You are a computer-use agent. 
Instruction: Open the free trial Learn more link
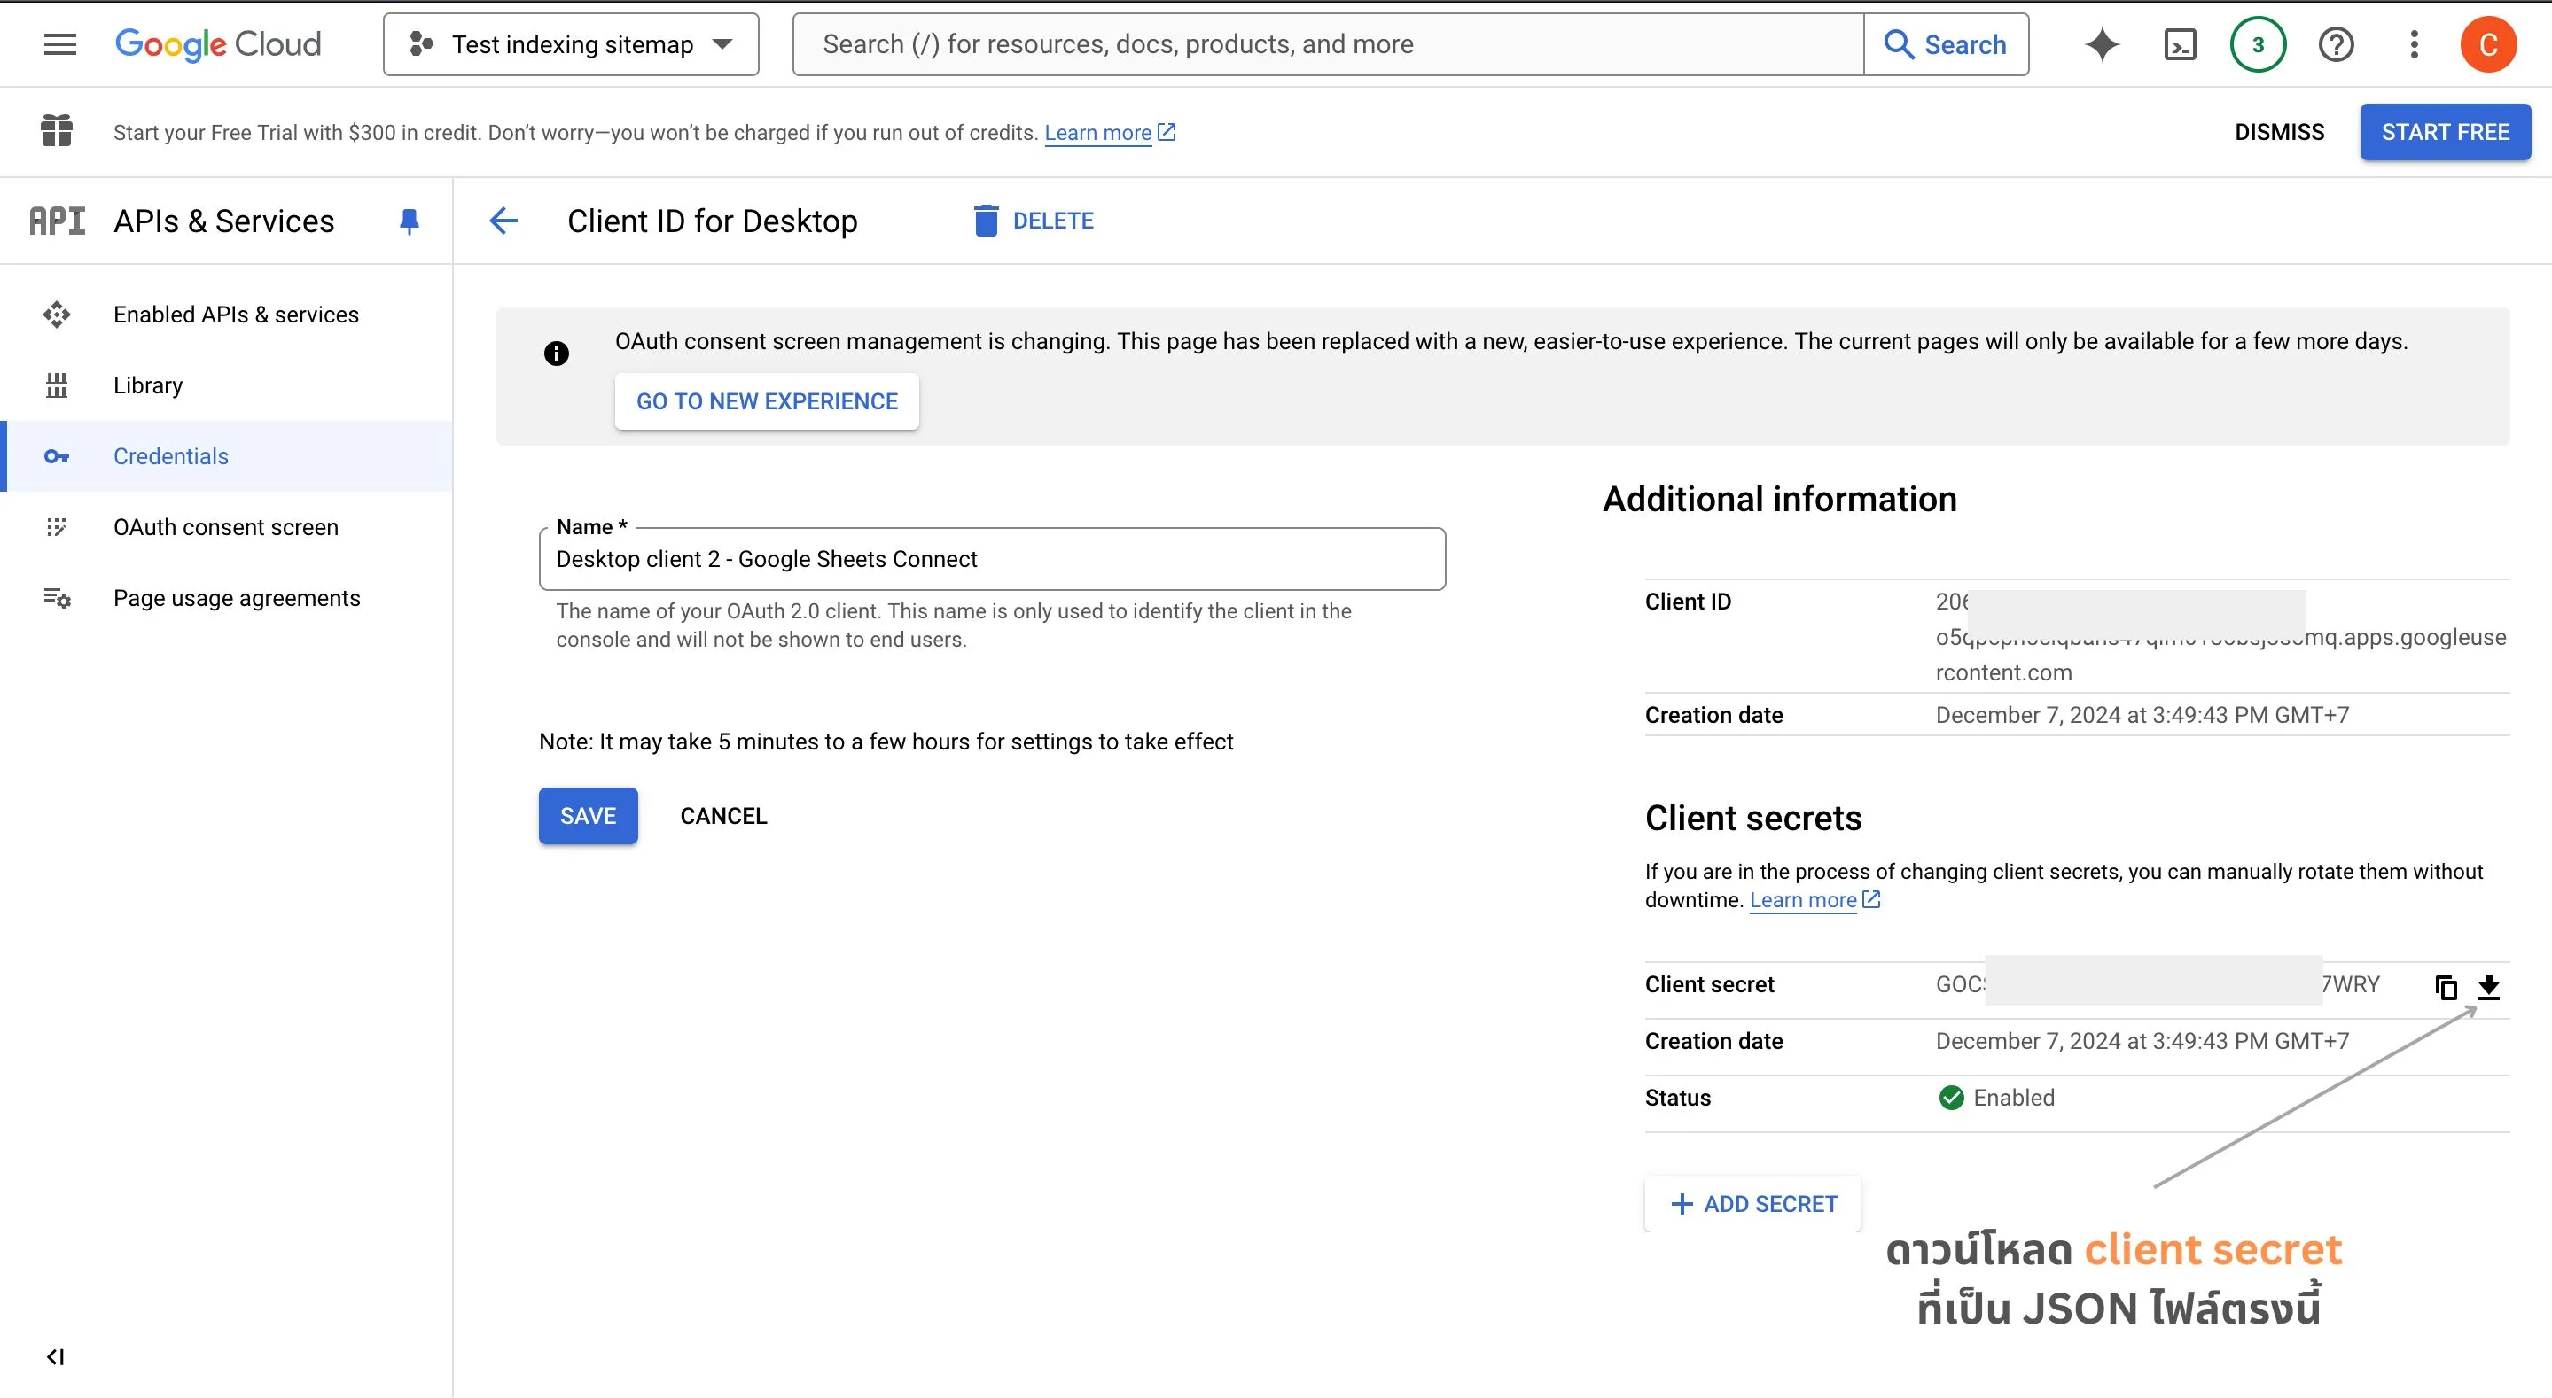click(1097, 133)
